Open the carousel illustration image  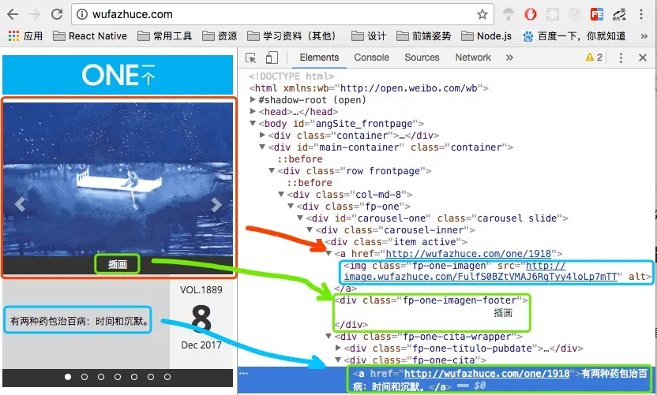point(118,180)
